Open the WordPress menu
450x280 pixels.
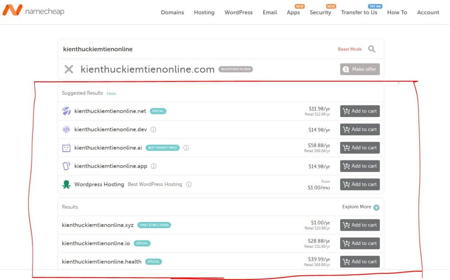[239, 12]
